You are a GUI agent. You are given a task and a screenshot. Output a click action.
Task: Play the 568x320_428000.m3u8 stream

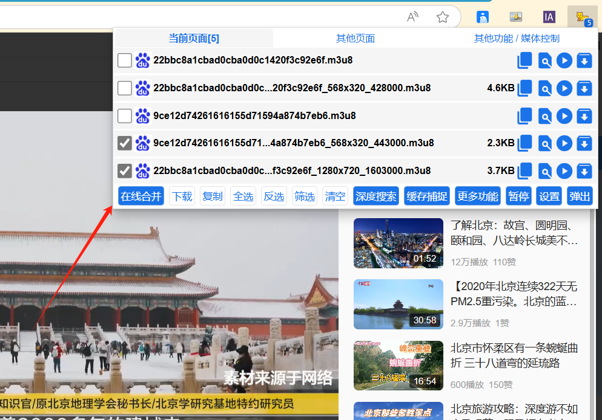point(564,88)
